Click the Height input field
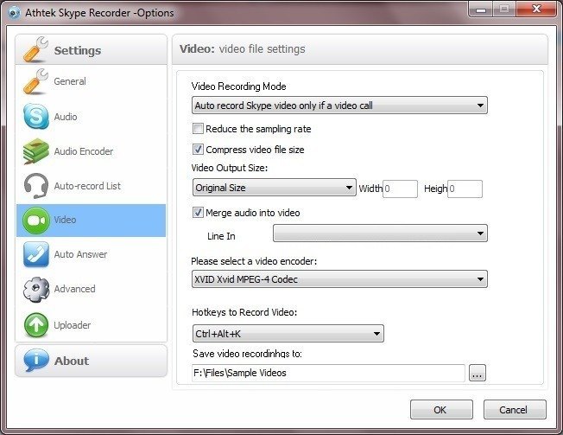The width and height of the screenshot is (563, 435). (x=465, y=189)
